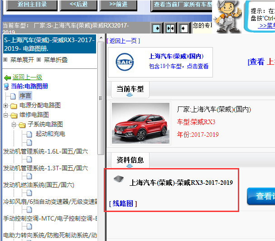Open 发动机管理系统-1.3T-国五/国六 item
Viewport: 275px width, 241px height.
pyautogui.click(x=46, y=168)
